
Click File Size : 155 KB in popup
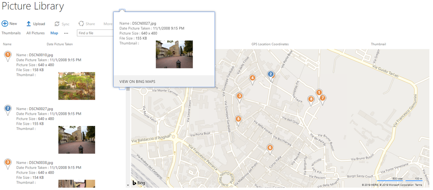coord(133,38)
